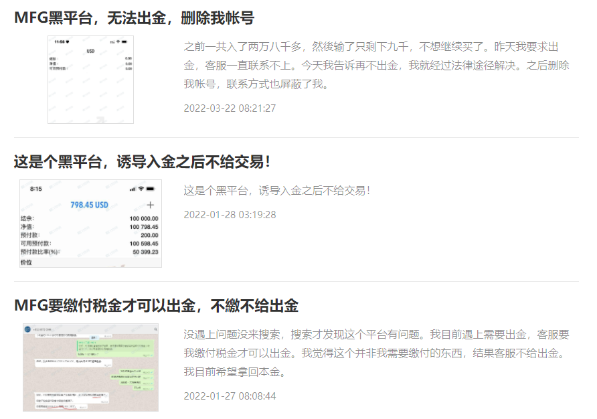The height and width of the screenshot is (419, 597).
Task: View the empty USD account screenshot thumbnail
Action: [x=90, y=80]
